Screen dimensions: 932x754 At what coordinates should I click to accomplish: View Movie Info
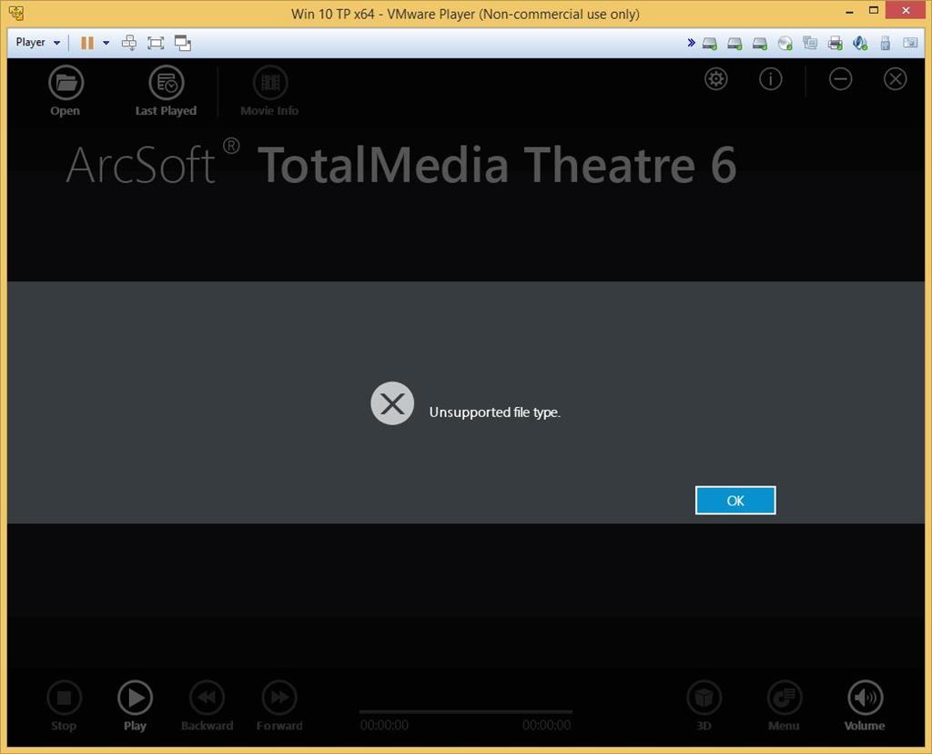pos(269,91)
